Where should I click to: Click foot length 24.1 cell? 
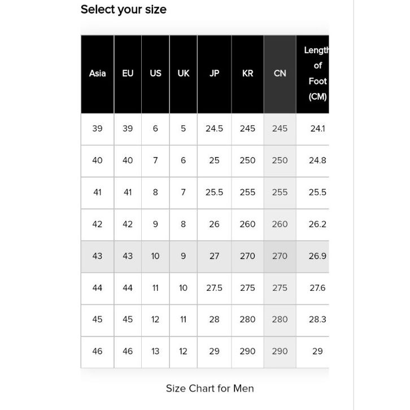pyautogui.click(x=317, y=129)
